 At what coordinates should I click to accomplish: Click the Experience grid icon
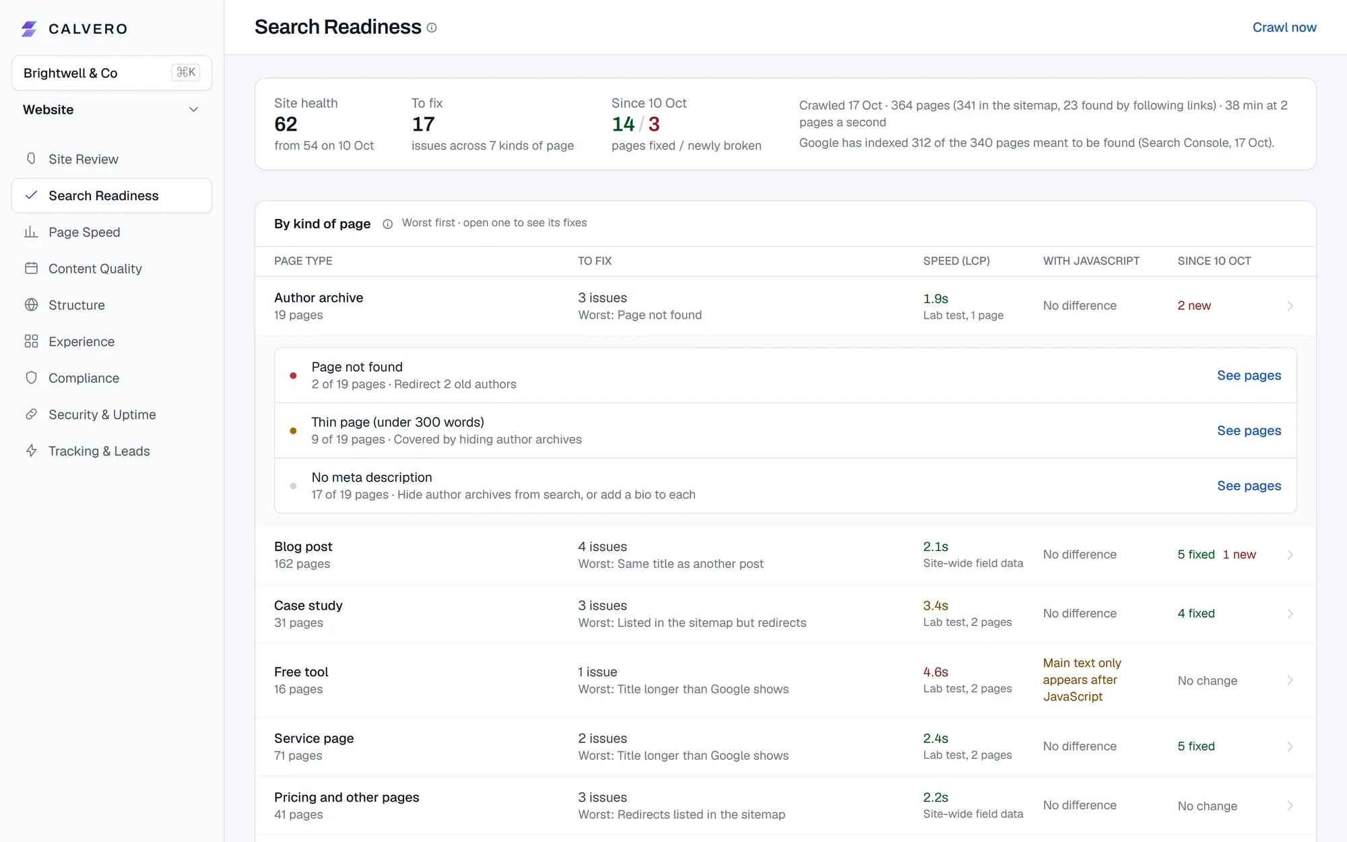[x=31, y=342]
